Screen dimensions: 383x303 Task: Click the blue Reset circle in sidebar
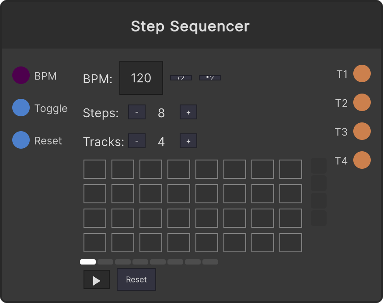(x=21, y=140)
